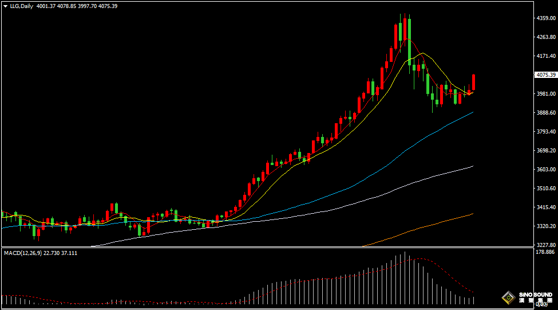The width and height of the screenshot is (558, 310).
Task: Click the Sino Sound diamond logo icon
Action: 507,297
